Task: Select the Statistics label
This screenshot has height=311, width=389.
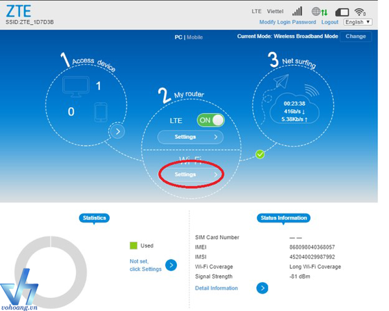Action: pyautogui.click(x=94, y=218)
